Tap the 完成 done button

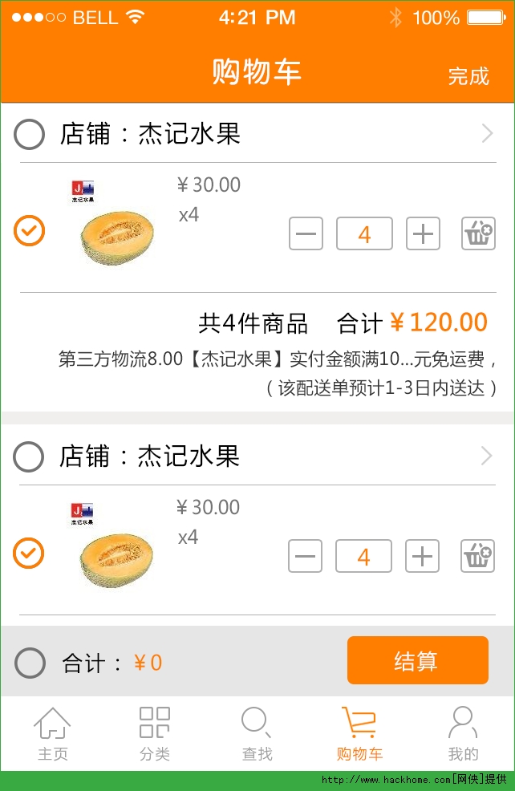468,76
